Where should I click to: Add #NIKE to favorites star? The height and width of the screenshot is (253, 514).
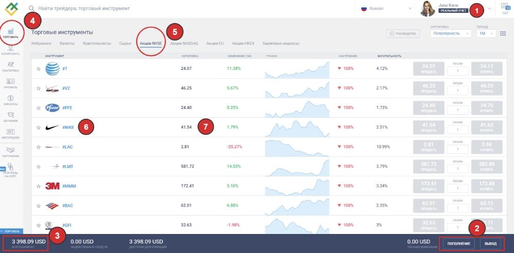pyautogui.click(x=39, y=128)
